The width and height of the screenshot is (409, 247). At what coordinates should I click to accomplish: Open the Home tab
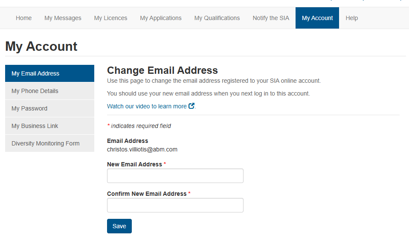pos(24,18)
